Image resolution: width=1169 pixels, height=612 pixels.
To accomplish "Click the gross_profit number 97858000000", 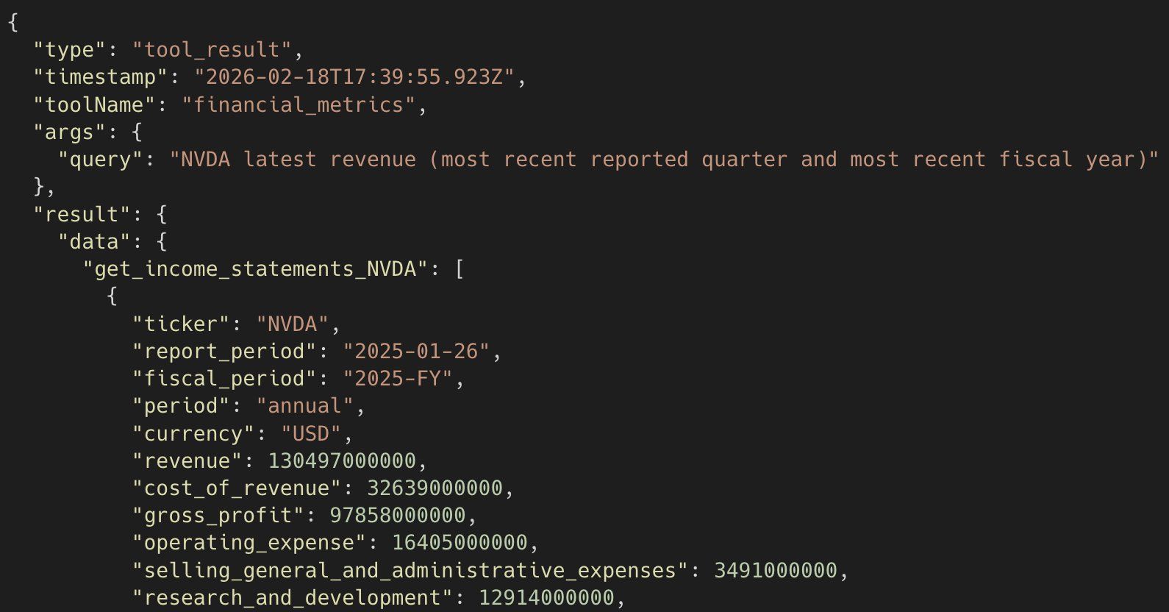I will [398, 516].
